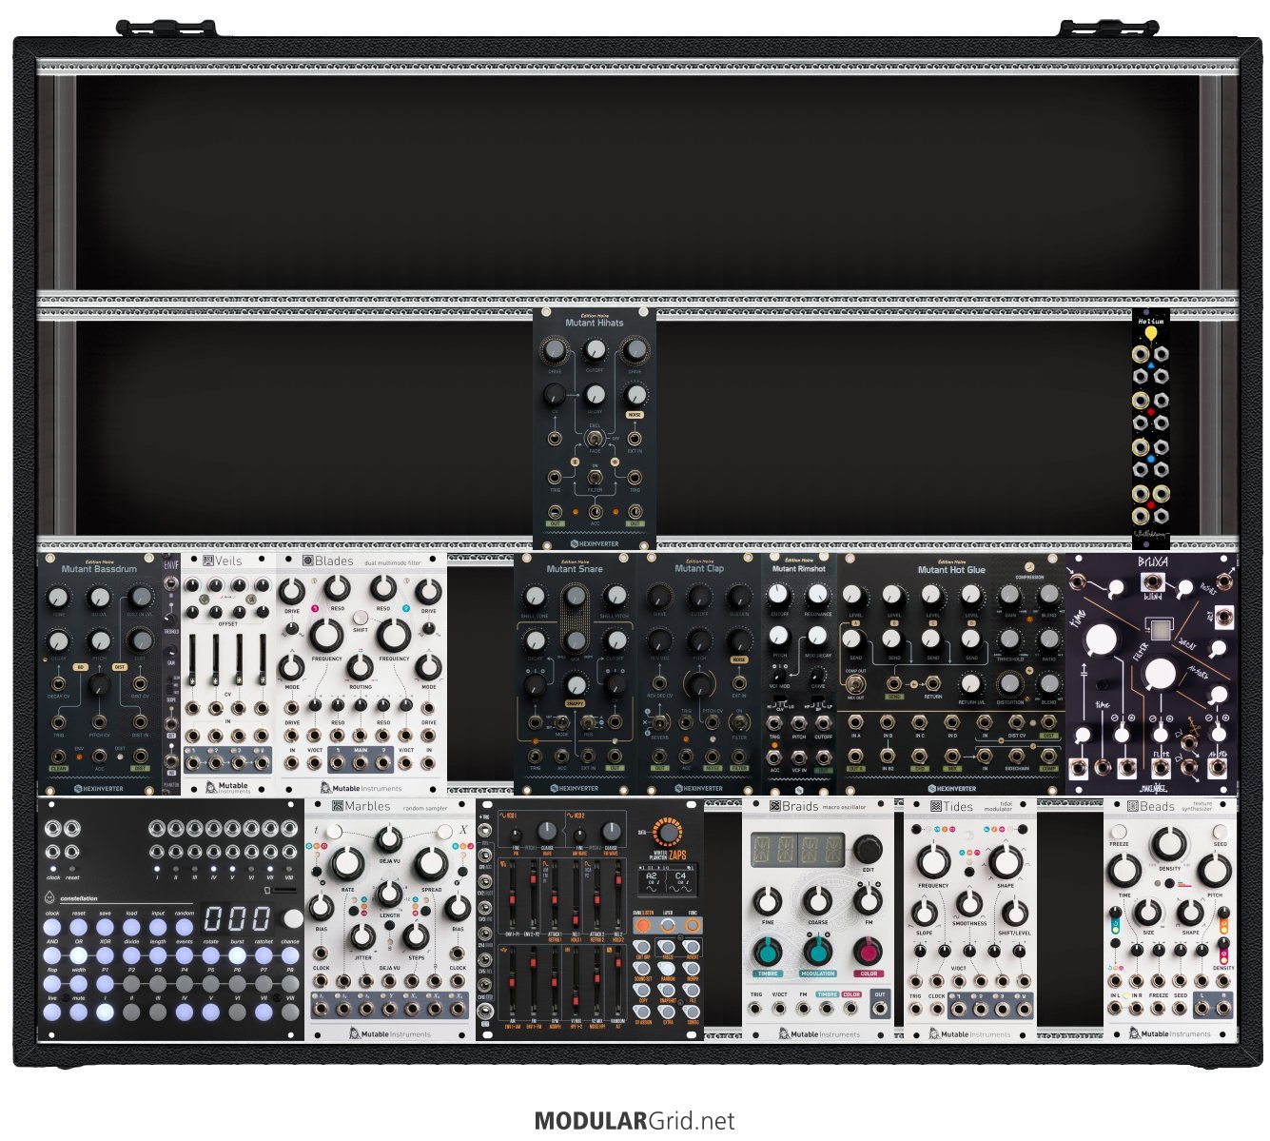Click the Braids four-character display
The image size is (1270, 1141).
(x=797, y=850)
